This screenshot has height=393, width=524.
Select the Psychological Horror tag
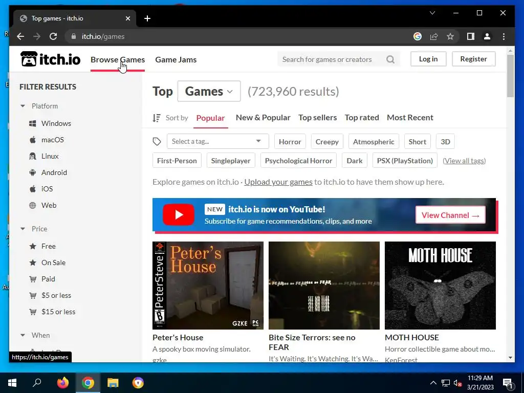(x=298, y=161)
